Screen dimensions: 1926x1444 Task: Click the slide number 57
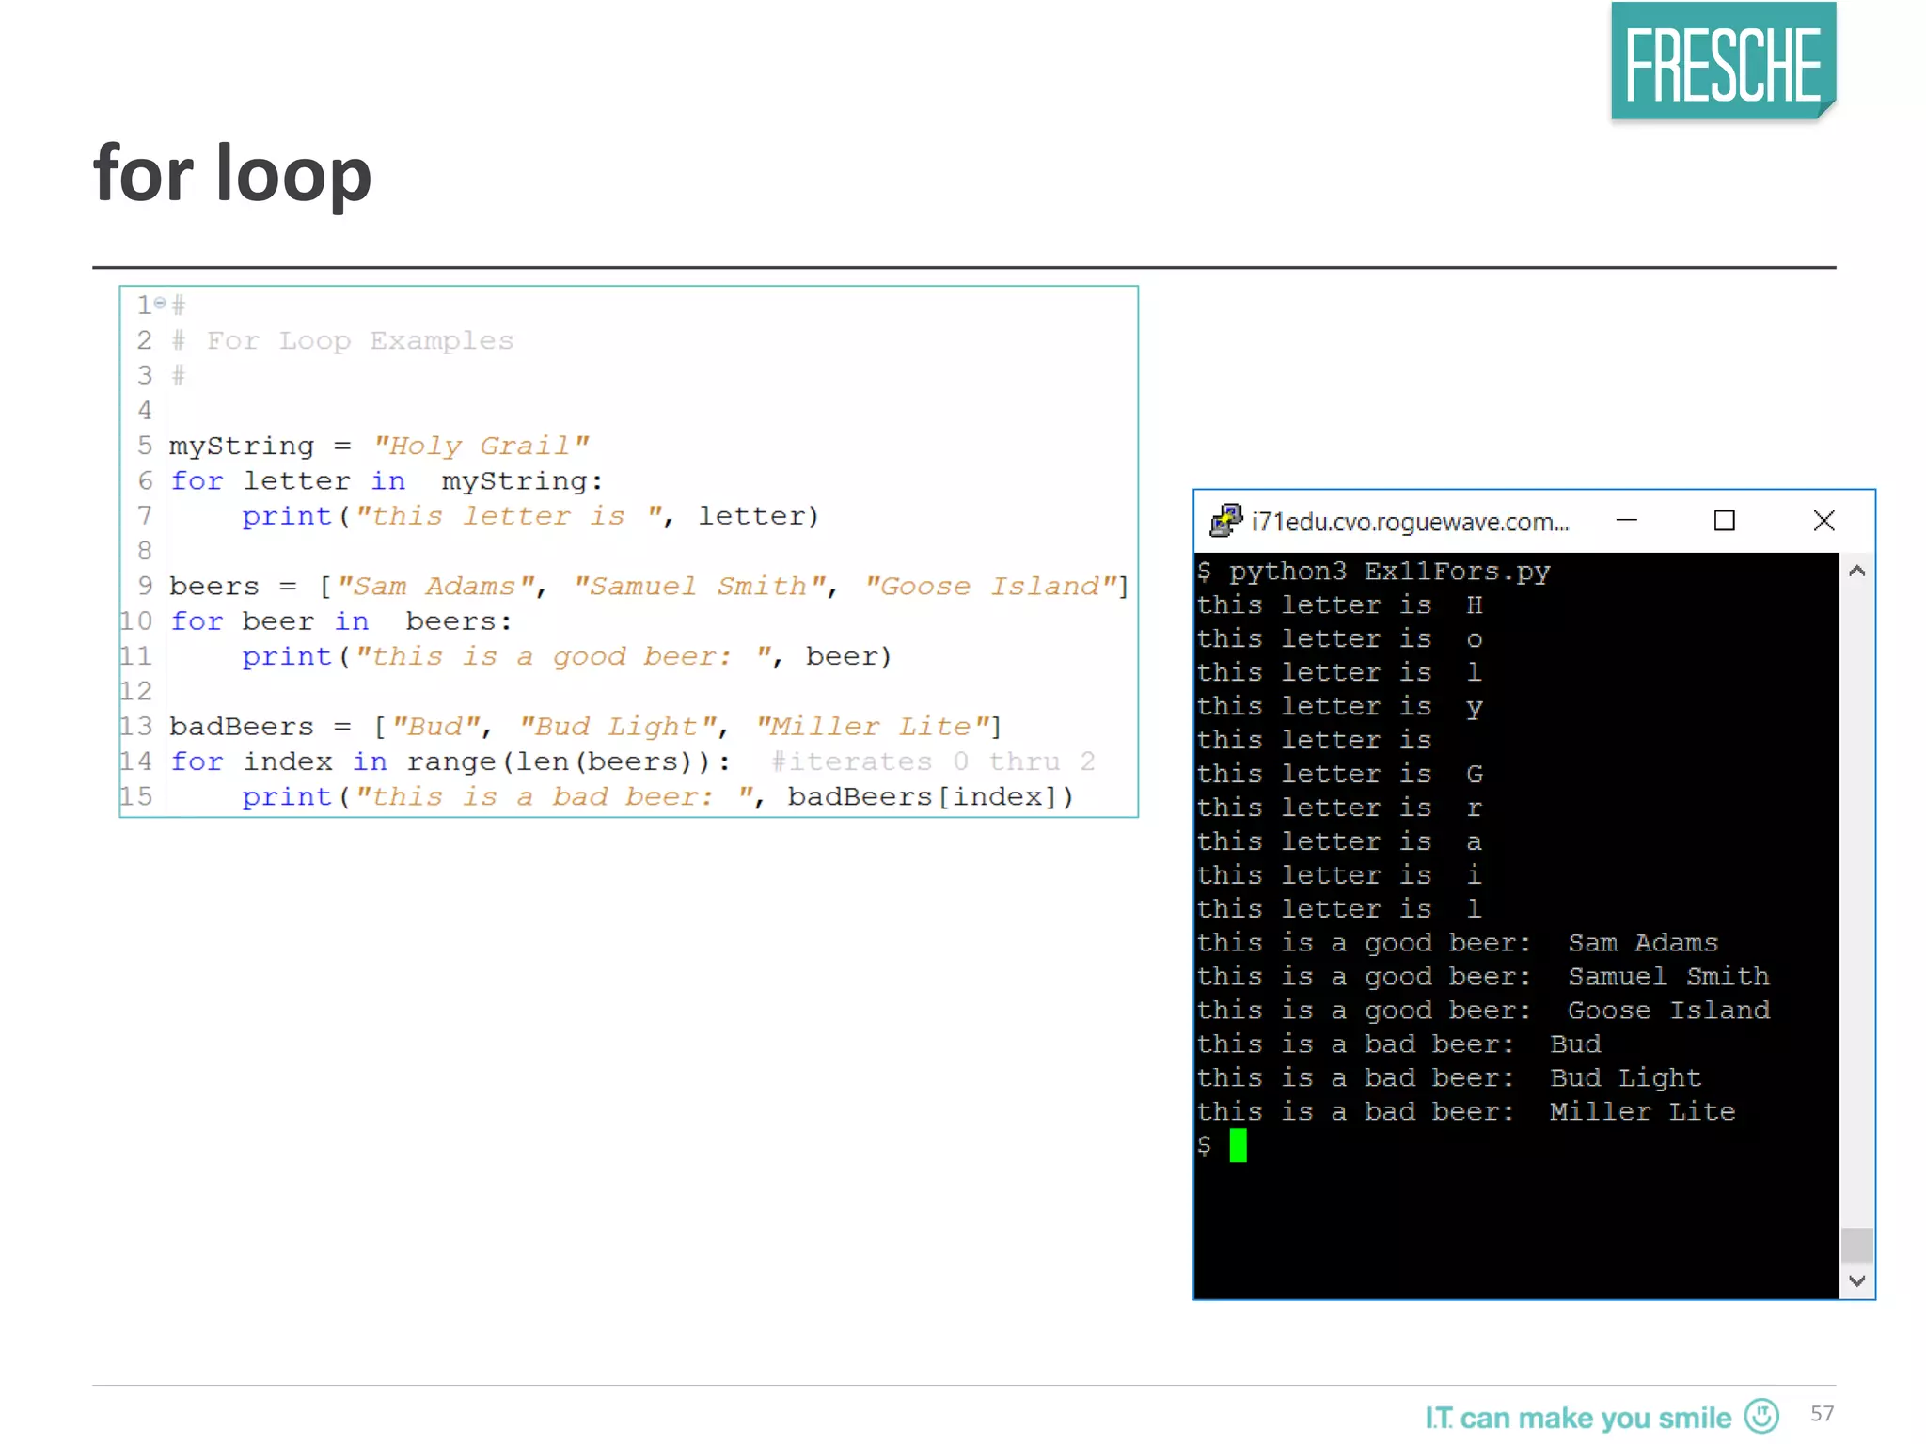[1822, 1414]
